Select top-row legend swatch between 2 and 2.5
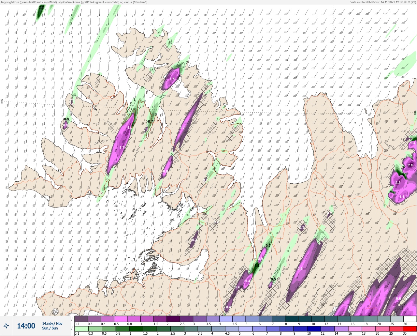The height and width of the screenshot is (336, 417). [x=173, y=319]
